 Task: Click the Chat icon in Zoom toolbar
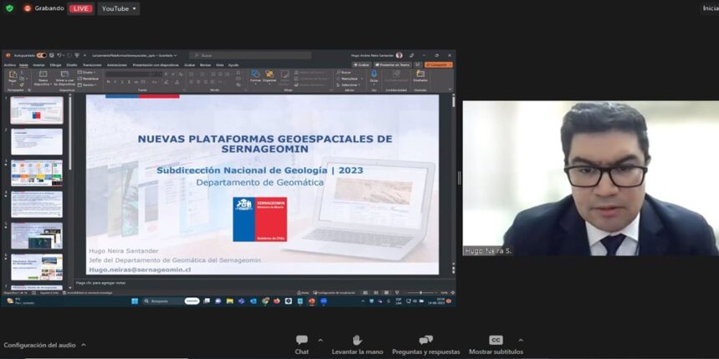tap(302, 341)
